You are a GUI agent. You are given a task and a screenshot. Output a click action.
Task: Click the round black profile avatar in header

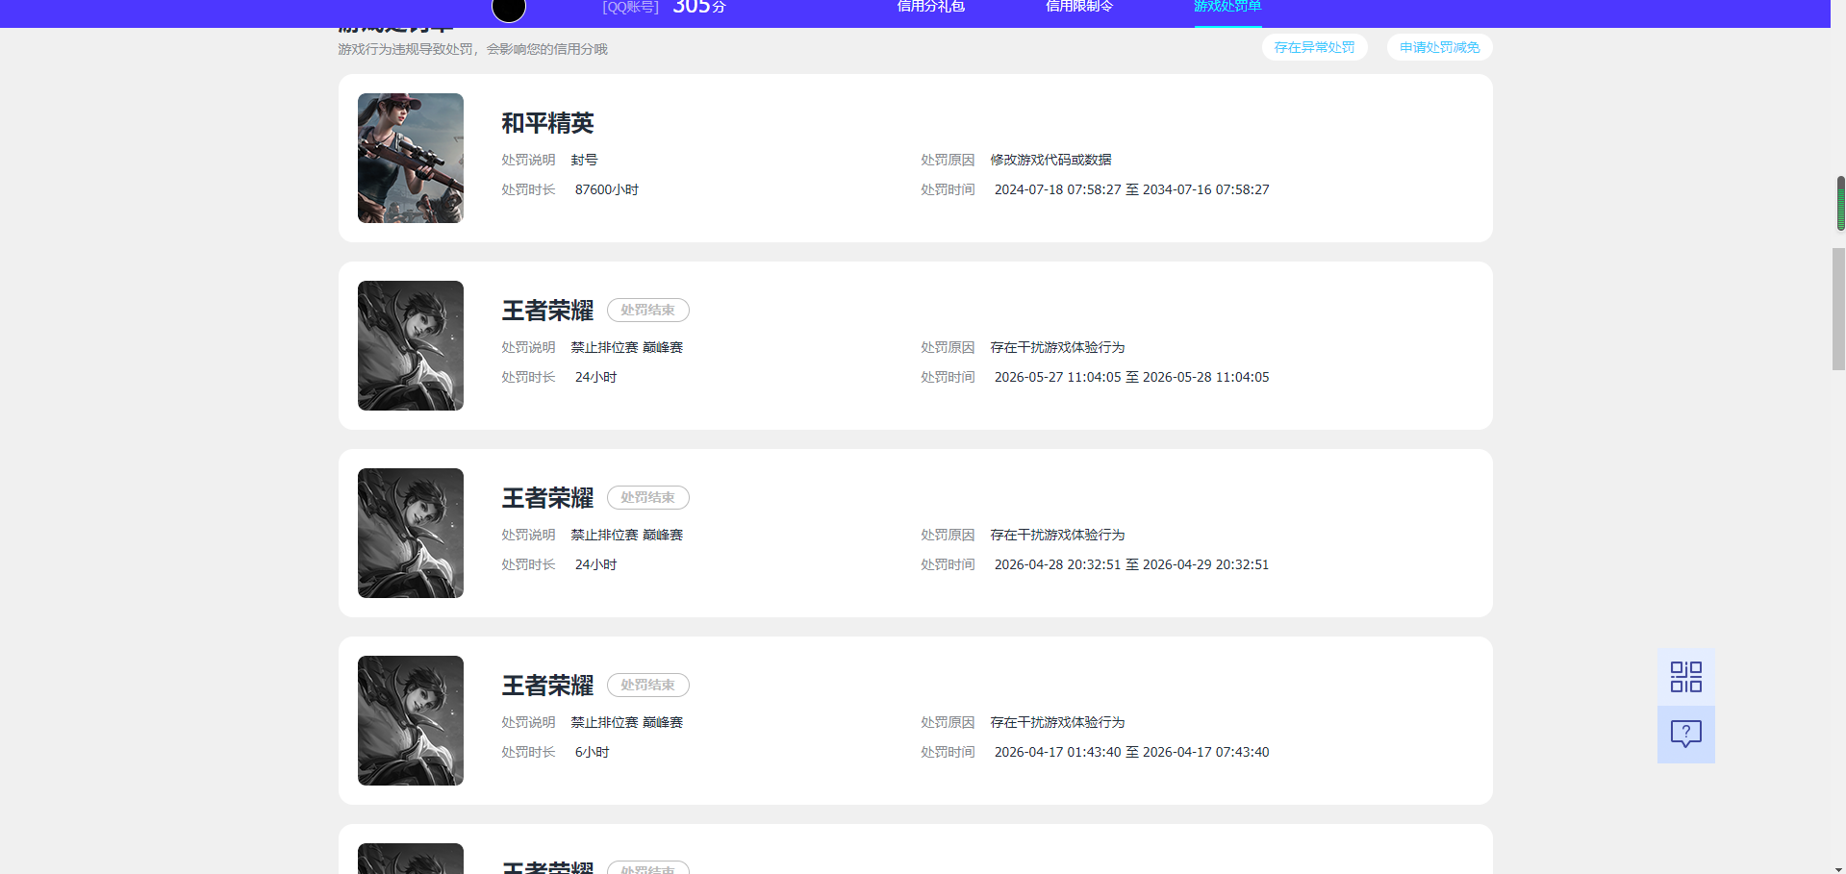tap(509, 9)
